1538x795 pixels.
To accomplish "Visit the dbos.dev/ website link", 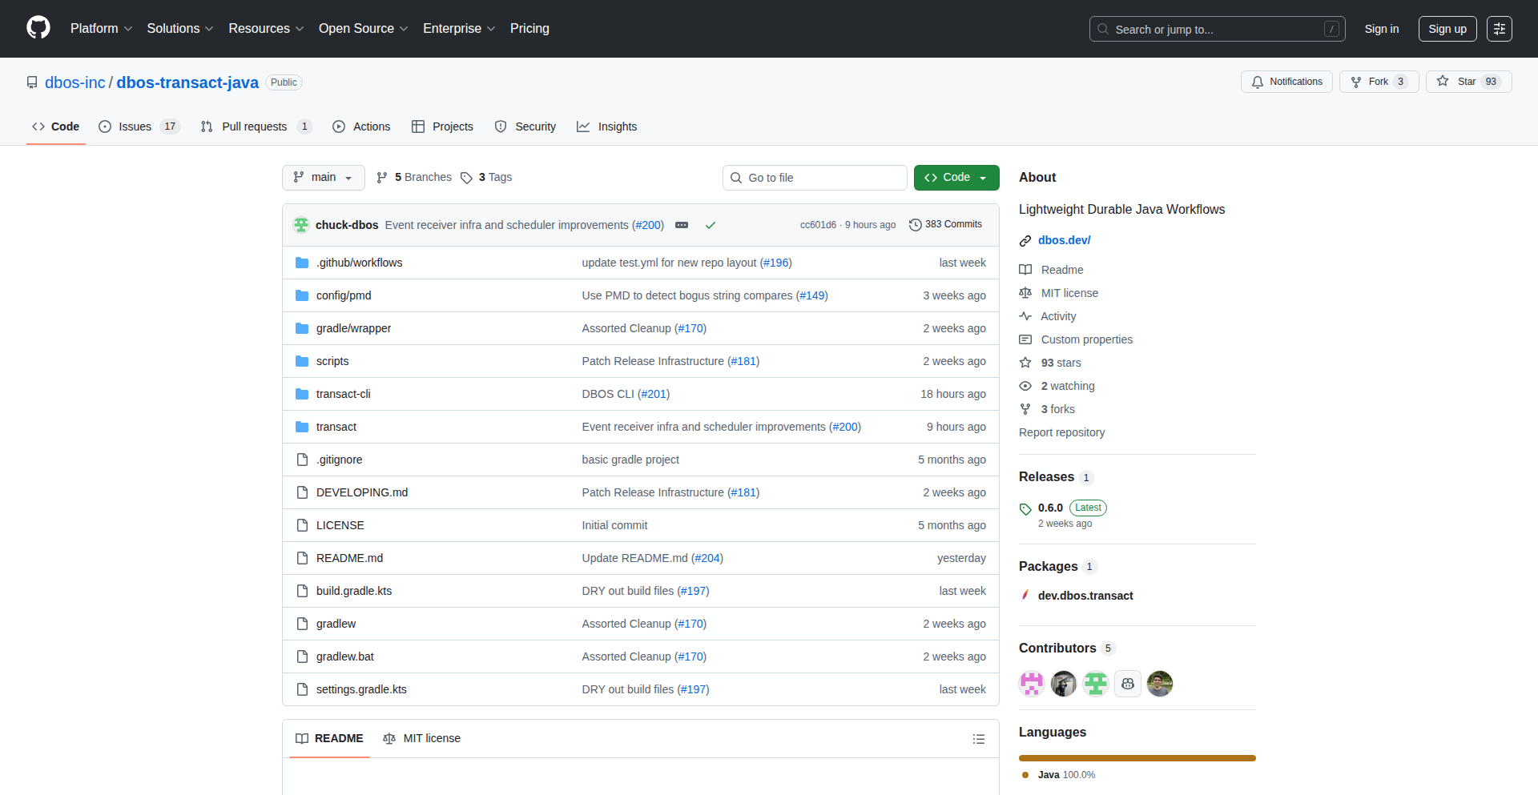I will 1064,239.
